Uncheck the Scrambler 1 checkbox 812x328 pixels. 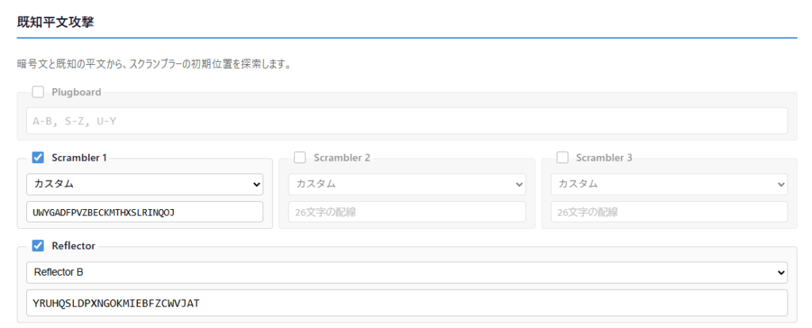(38, 158)
